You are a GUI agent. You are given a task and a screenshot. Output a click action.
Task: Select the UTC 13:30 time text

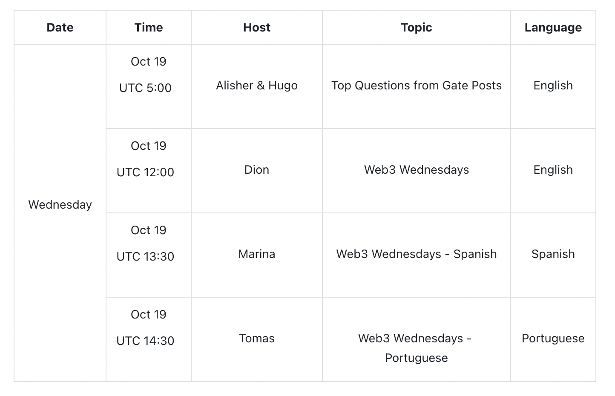[145, 257]
